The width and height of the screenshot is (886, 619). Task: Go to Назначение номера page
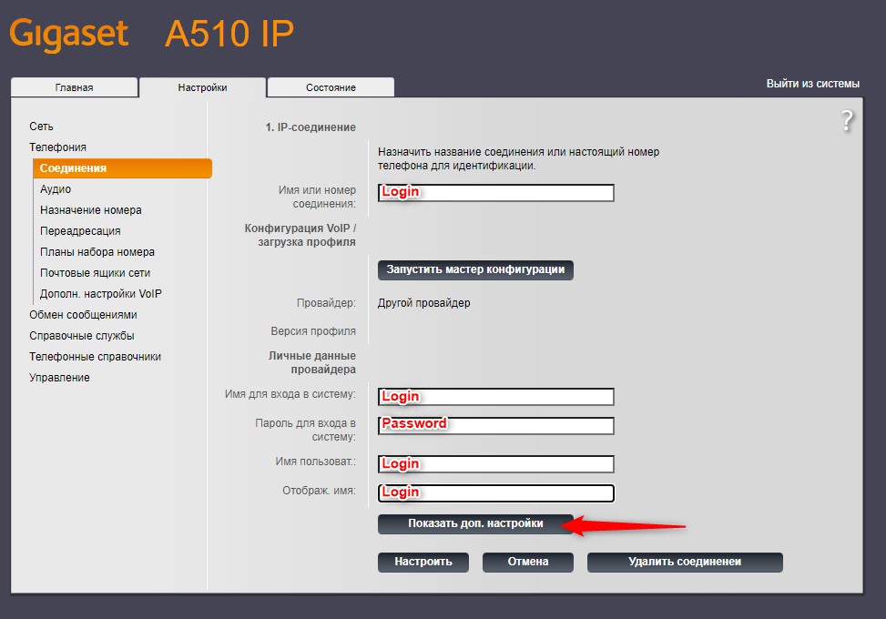pyautogui.click(x=90, y=210)
